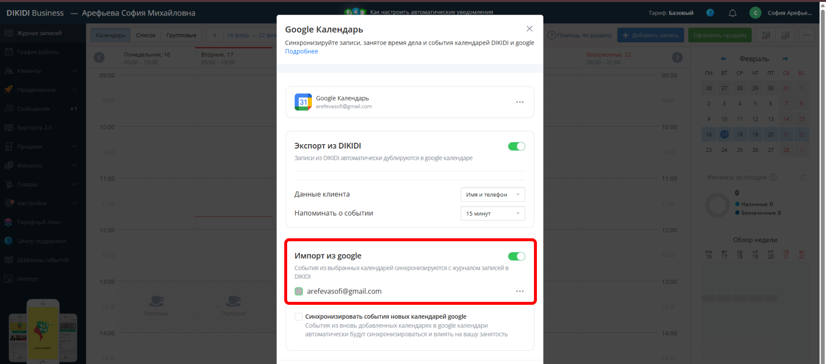Open the Данные клиента dropdown
This screenshot has height=364, width=826.
tap(492, 195)
